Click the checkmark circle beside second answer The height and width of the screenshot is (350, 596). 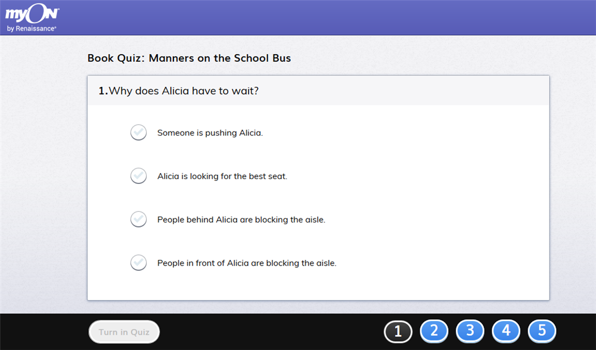138,176
